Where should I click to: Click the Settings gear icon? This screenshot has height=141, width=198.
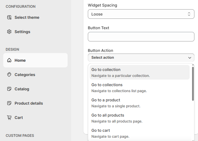point(9,32)
